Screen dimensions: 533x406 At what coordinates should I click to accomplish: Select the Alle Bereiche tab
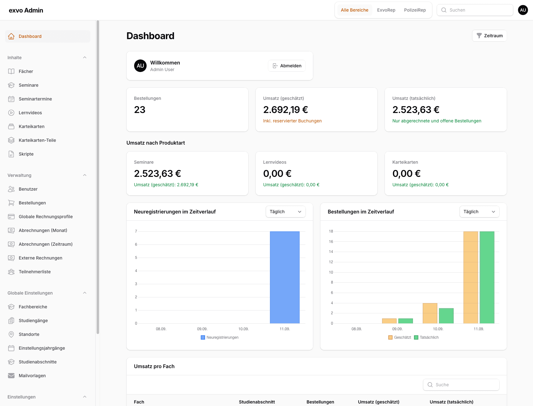(354, 10)
